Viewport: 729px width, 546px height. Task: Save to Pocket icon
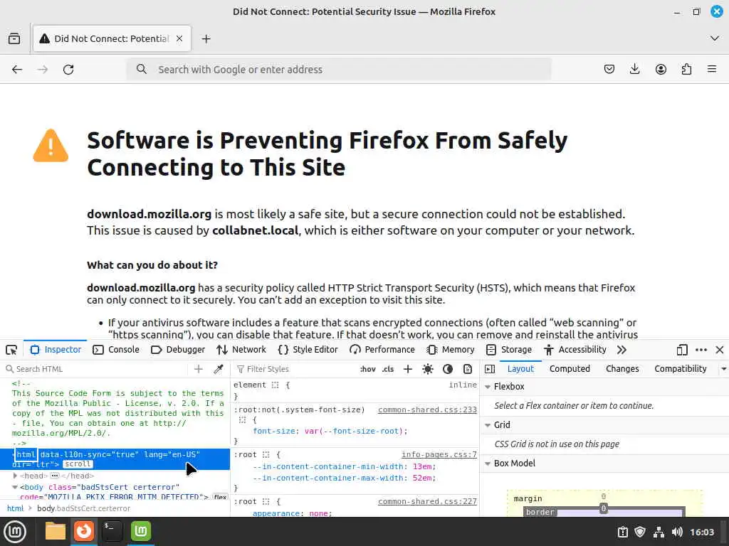609,69
